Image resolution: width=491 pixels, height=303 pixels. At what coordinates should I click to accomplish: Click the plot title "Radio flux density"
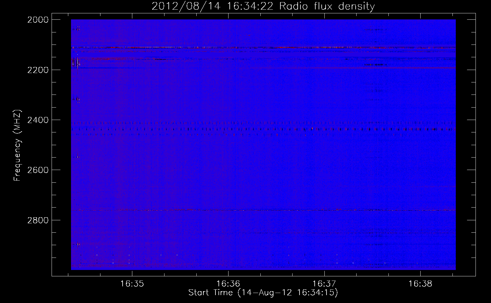click(327, 6)
